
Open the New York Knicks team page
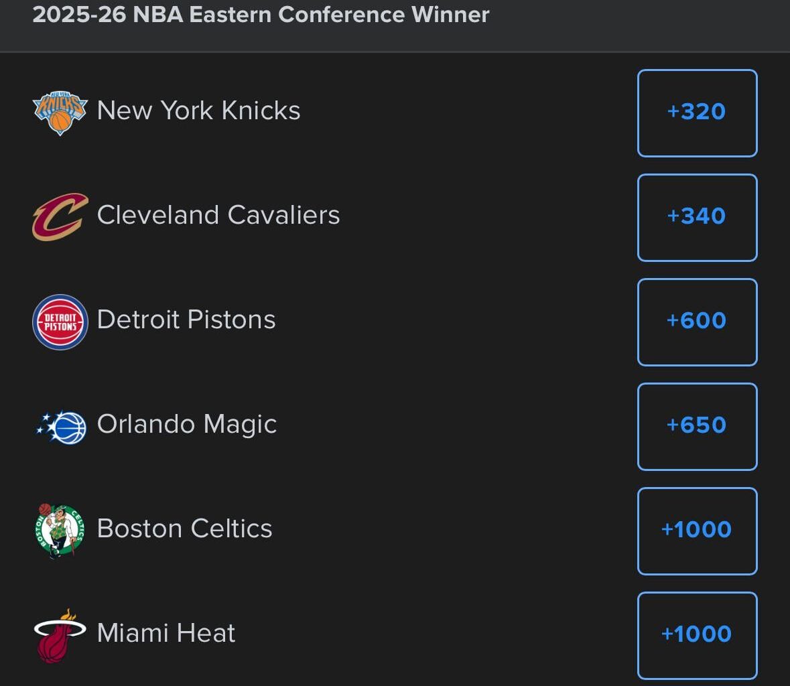pyautogui.click(x=198, y=111)
